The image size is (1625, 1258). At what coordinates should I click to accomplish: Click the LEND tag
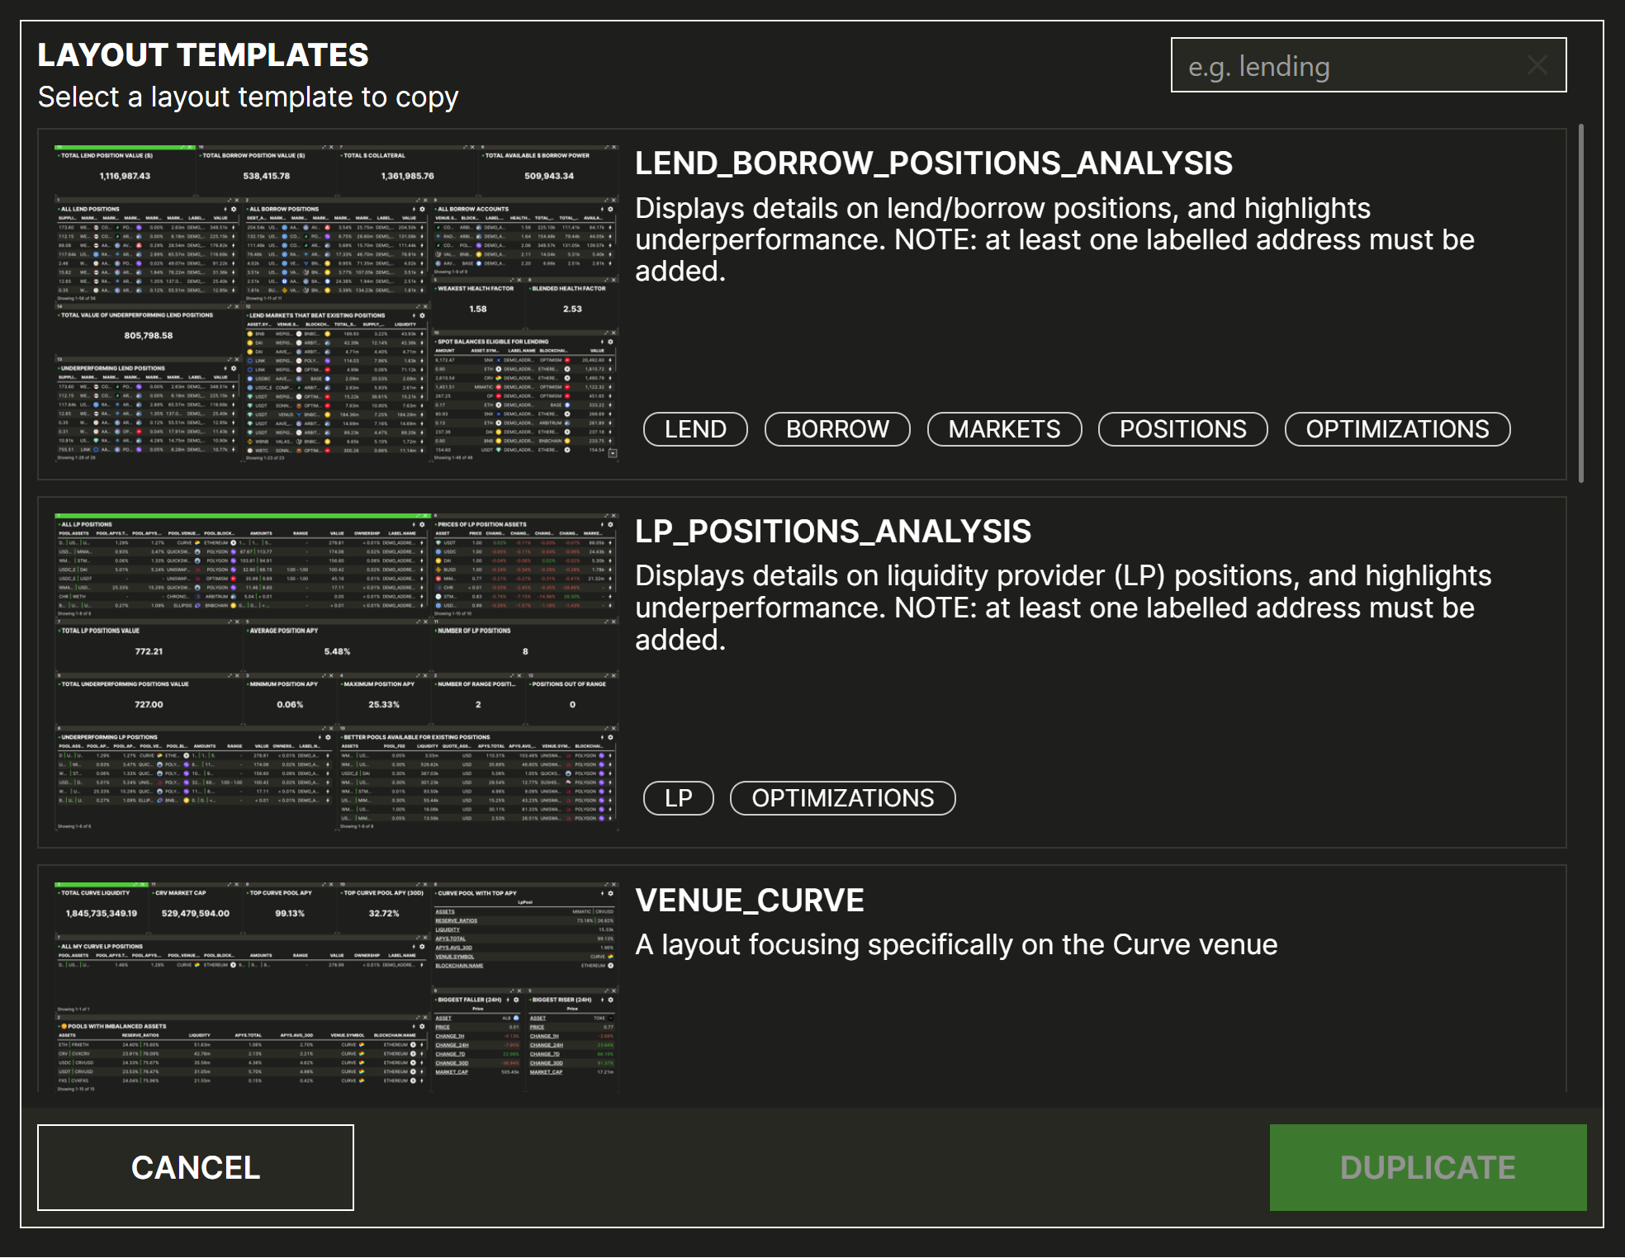point(695,429)
